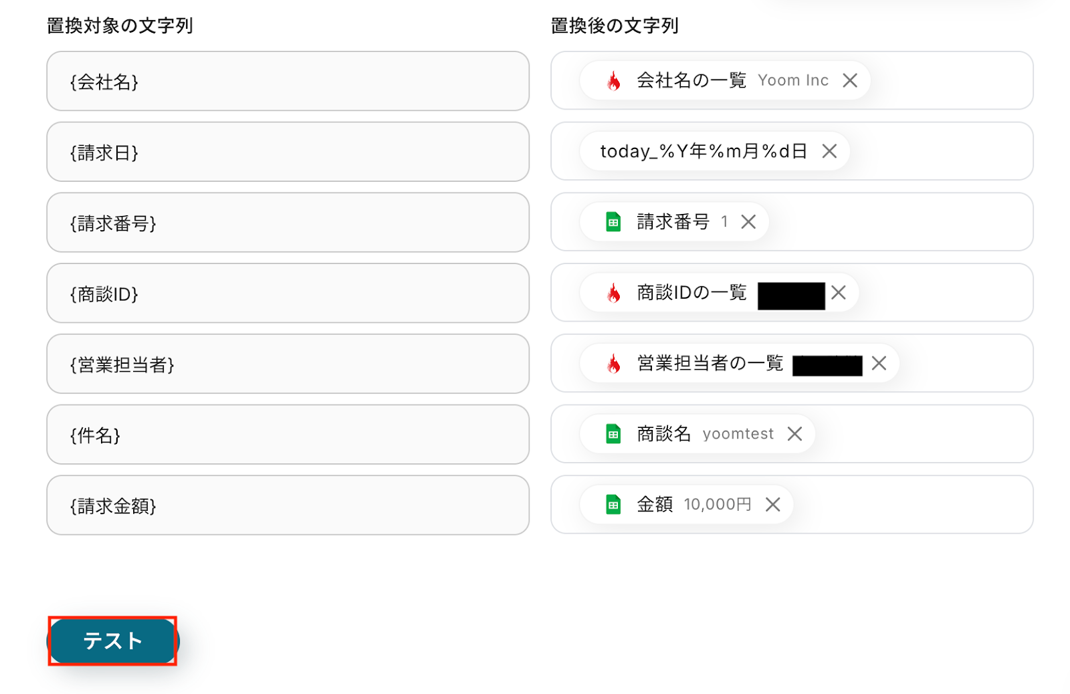The width and height of the screenshot is (1070, 694).
Task: Remove the 営業担当者の一覧 tag
Action: [x=879, y=363]
